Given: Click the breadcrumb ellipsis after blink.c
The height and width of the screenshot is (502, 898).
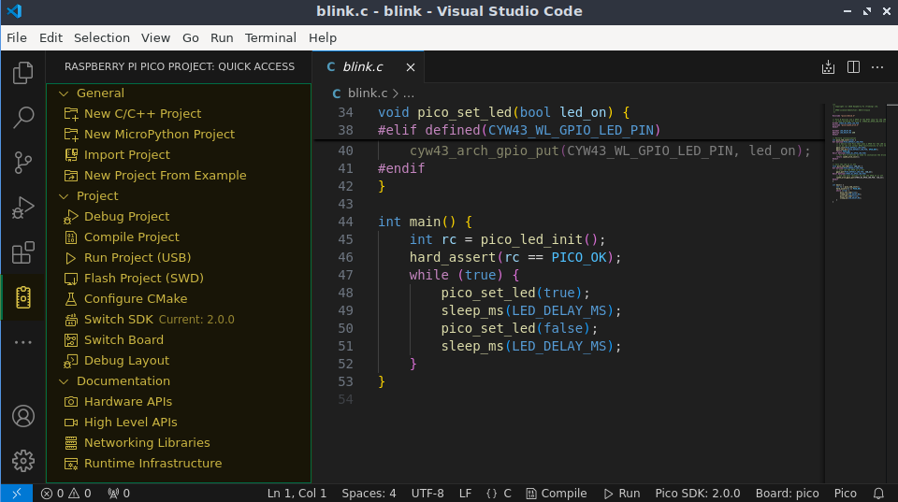Looking at the screenshot, I should [x=409, y=93].
